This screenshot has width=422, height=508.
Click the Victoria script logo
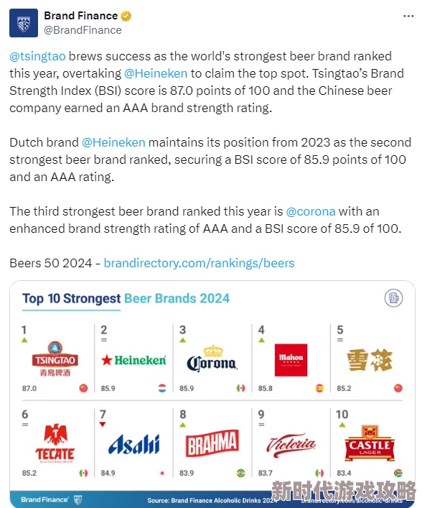tap(291, 445)
